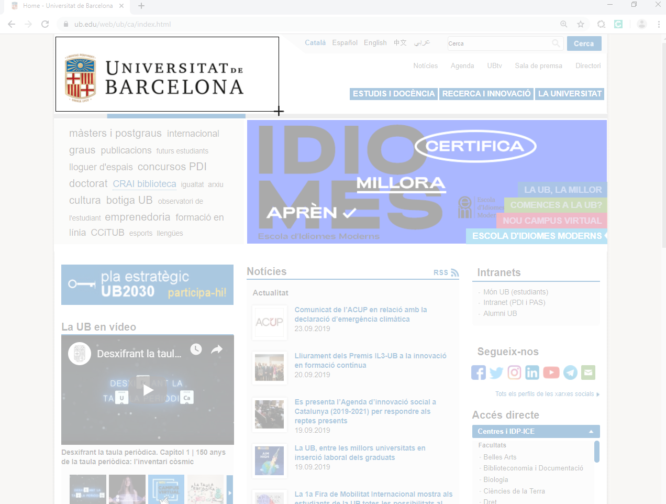The width and height of the screenshot is (666, 504).
Task: Open the pla estratègic UB2030 banner
Action: click(x=147, y=284)
